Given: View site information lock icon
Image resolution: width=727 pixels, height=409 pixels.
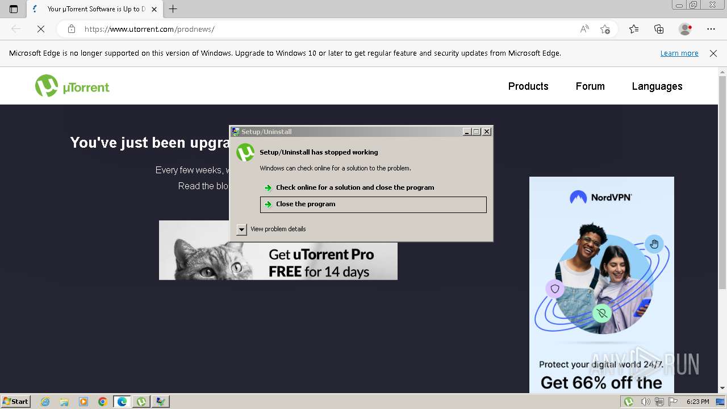Looking at the screenshot, I should [x=71, y=29].
